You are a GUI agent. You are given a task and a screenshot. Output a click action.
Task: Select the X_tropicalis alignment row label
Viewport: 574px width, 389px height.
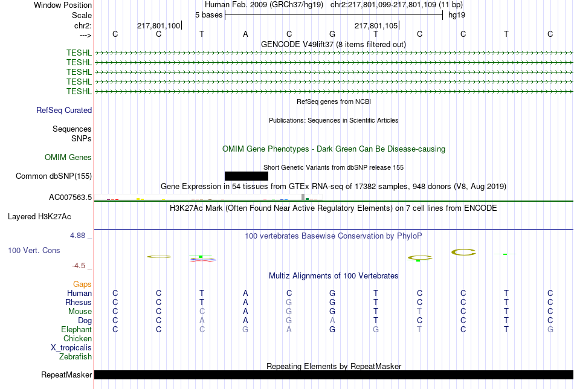click(71, 348)
